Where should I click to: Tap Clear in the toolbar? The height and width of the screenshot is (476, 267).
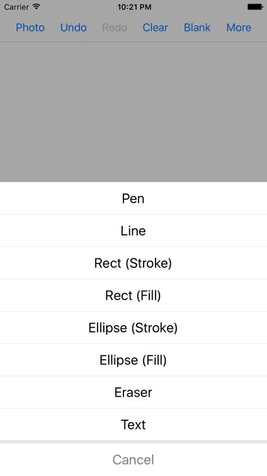click(x=155, y=28)
